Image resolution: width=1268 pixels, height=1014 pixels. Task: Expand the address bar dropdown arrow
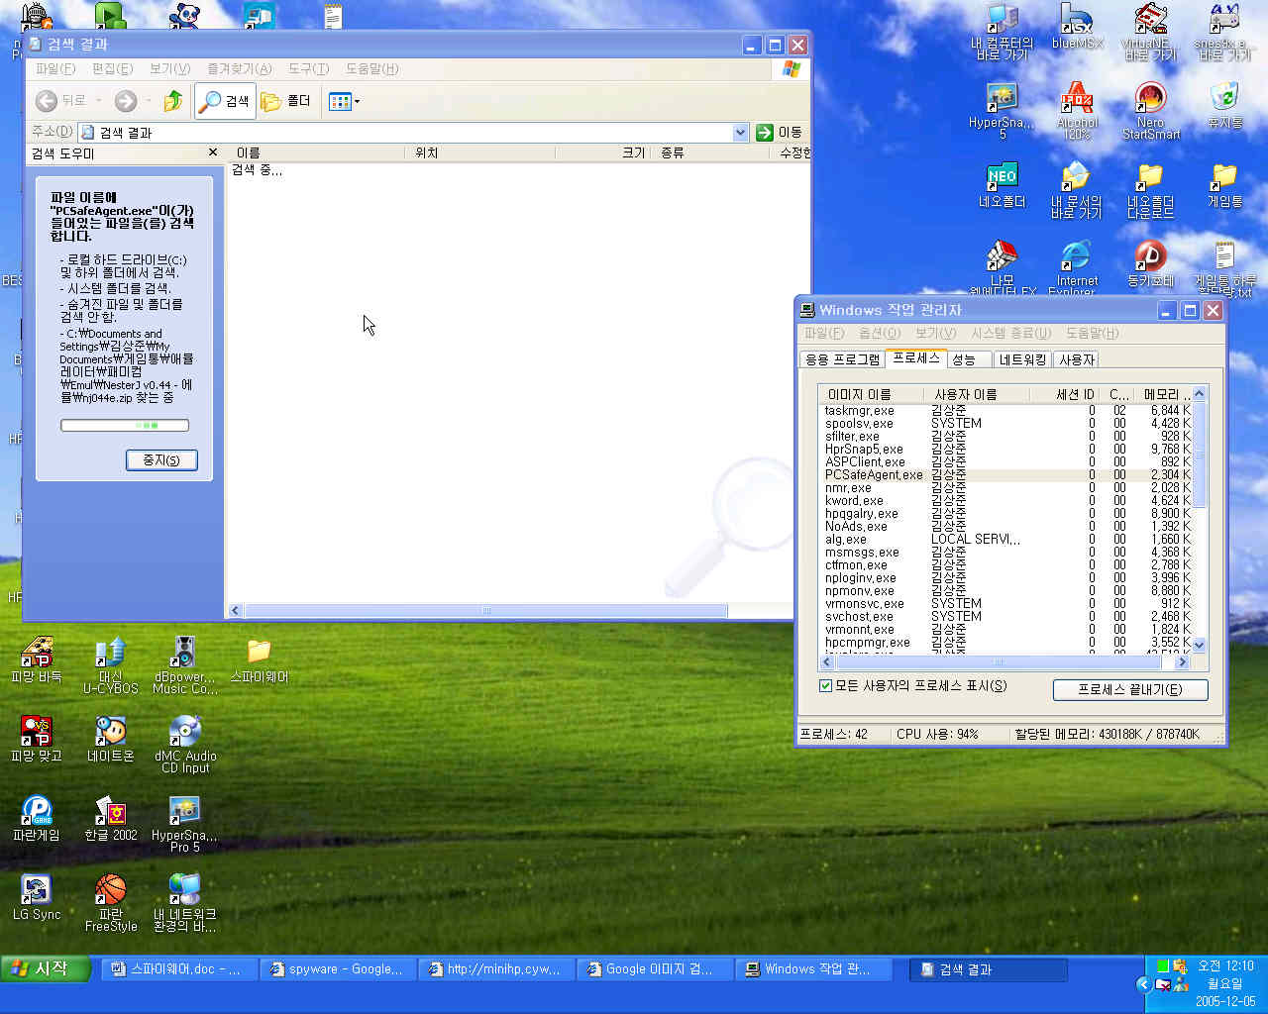[740, 133]
